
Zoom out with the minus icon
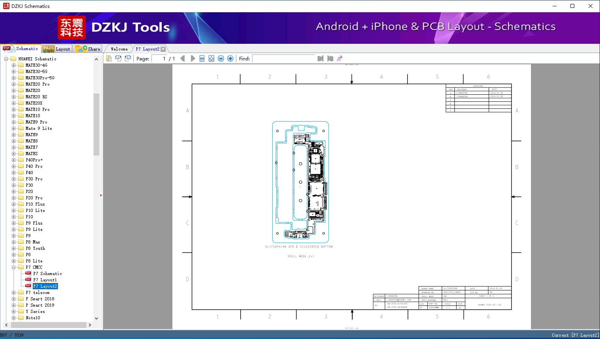point(221,58)
